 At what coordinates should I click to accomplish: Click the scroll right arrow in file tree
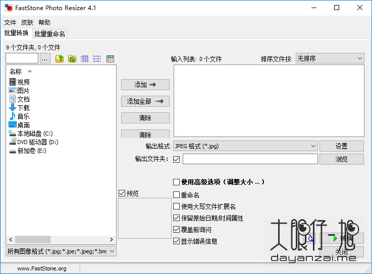tap(111, 239)
